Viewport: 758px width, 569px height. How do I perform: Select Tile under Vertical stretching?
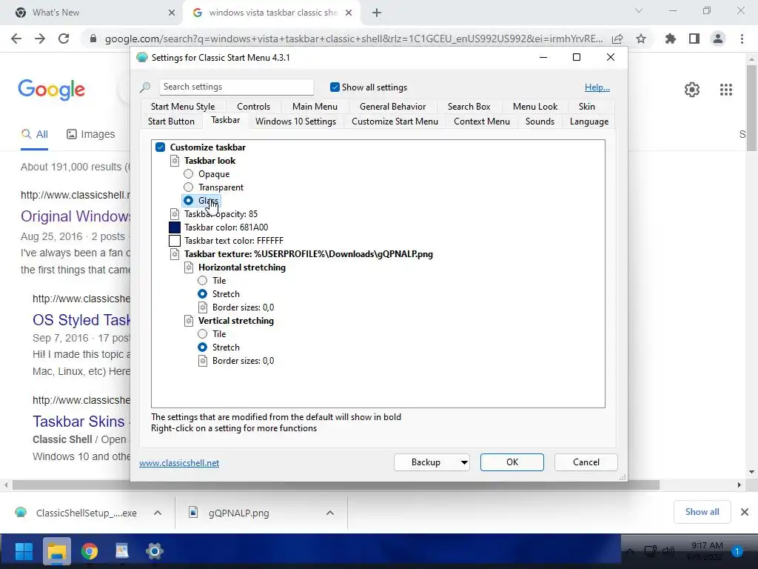coord(203,334)
